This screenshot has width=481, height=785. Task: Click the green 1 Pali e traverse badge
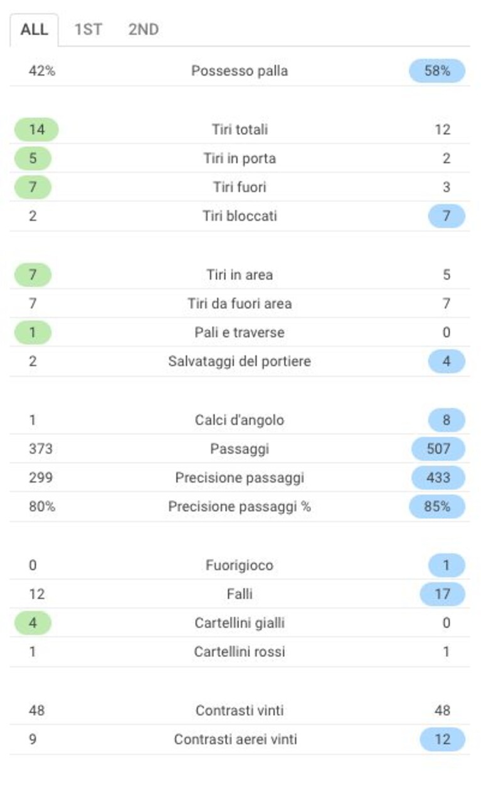tap(33, 332)
